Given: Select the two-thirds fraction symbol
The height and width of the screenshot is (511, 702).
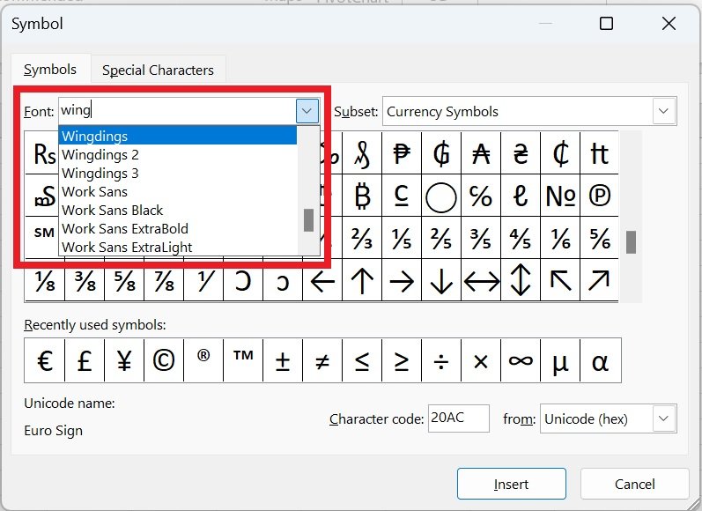Looking at the screenshot, I should pos(362,238).
